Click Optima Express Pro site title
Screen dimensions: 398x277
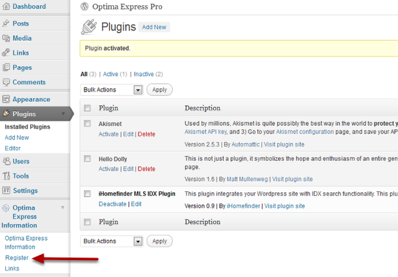[x=127, y=6]
